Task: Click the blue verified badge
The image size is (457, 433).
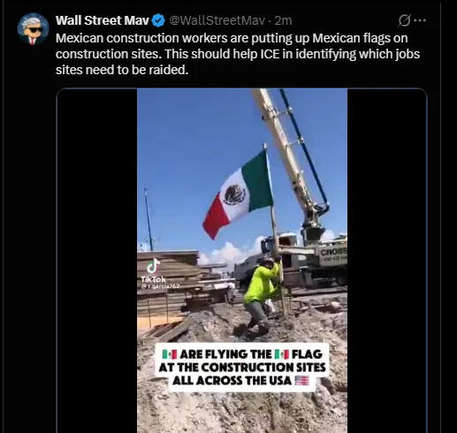Action: point(158,20)
